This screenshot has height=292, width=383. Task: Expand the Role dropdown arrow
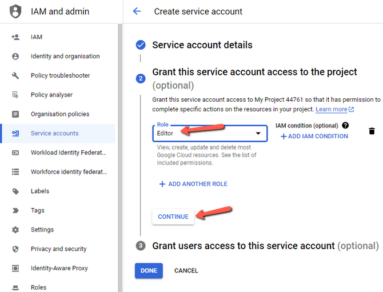[258, 133]
